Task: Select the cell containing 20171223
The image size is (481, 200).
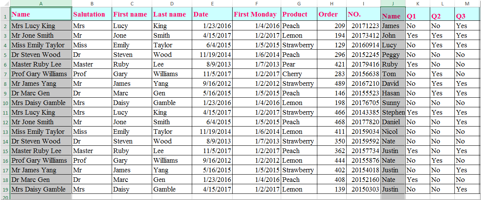Action: click(x=363, y=26)
